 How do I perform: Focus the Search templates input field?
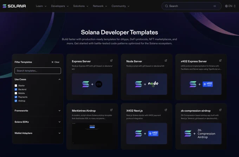[x=38, y=71]
